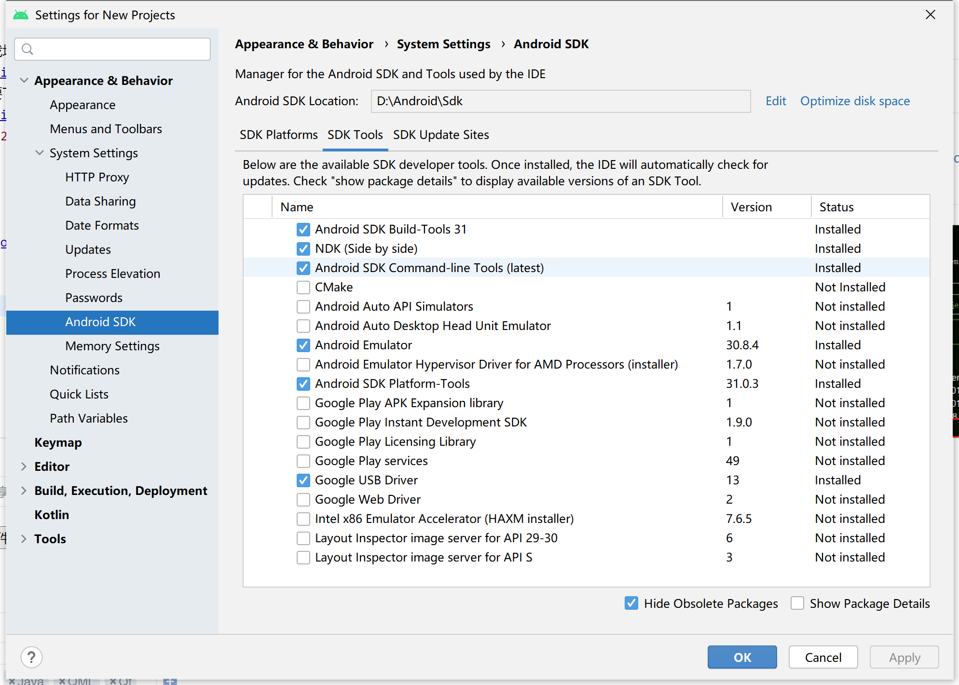
Task: Open Keymap settings
Action: tap(58, 442)
